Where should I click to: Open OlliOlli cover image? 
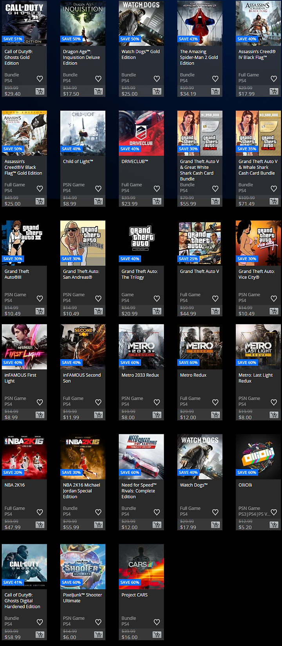pyautogui.click(x=258, y=456)
